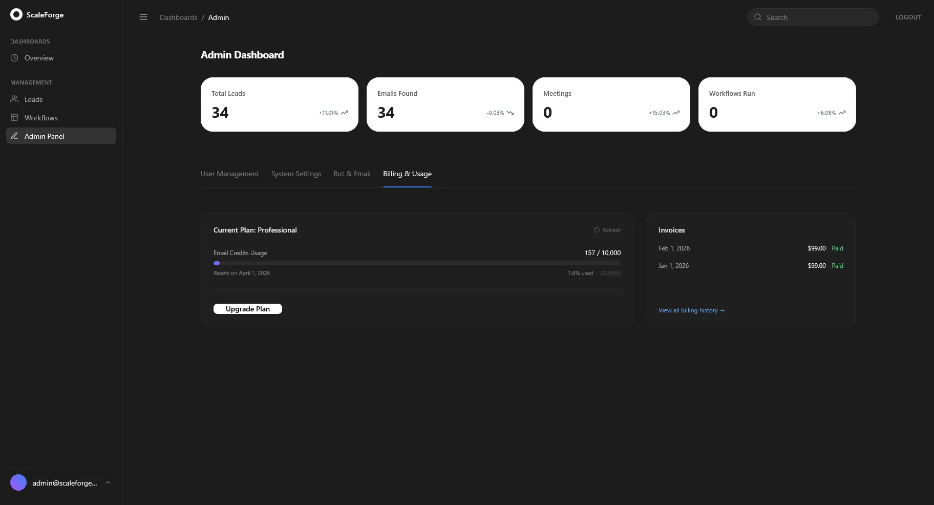Screen dimensions: 934x505
Task: Open View all billing history link
Action: pos(692,310)
